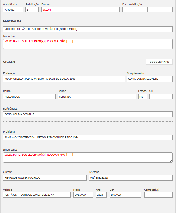The height and width of the screenshot is (213, 177).
Task: Click the Google Maps button
Action: pos(159,62)
